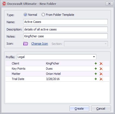Click the Name field containing Active Cases
This screenshot has width=115, height=114.
(x=65, y=22)
